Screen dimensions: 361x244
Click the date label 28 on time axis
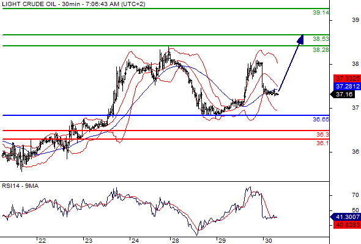pos(175,241)
